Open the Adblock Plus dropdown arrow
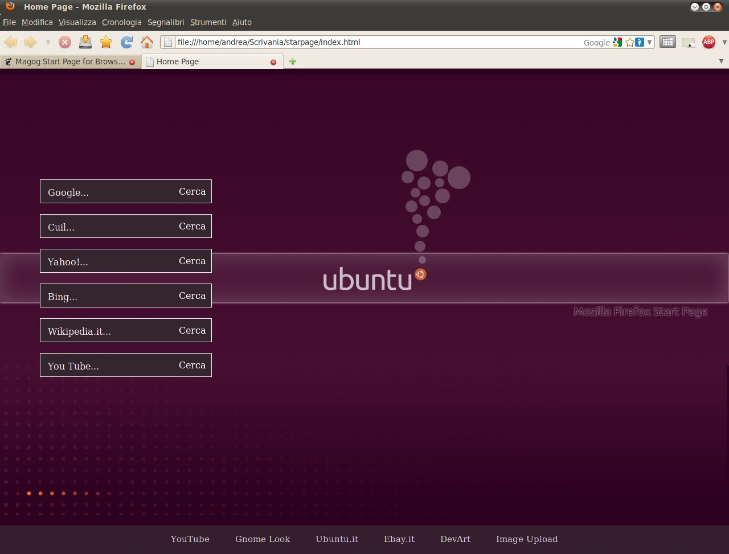This screenshot has width=729, height=554. point(724,42)
